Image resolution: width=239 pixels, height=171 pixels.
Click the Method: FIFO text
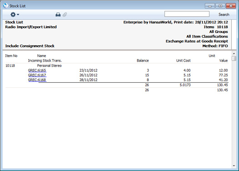[215, 46]
